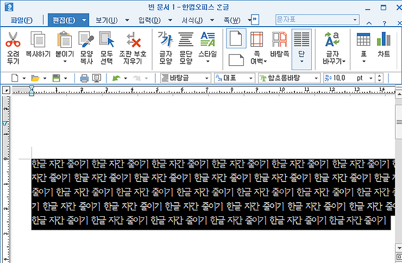Open the Insert (입력) menu

[149, 20]
